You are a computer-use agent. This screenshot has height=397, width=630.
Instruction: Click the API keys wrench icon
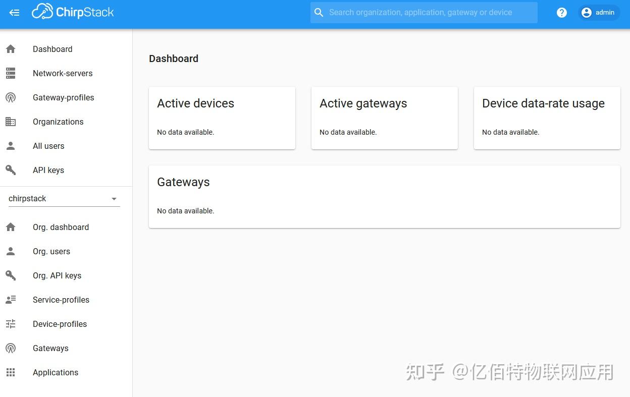click(11, 170)
